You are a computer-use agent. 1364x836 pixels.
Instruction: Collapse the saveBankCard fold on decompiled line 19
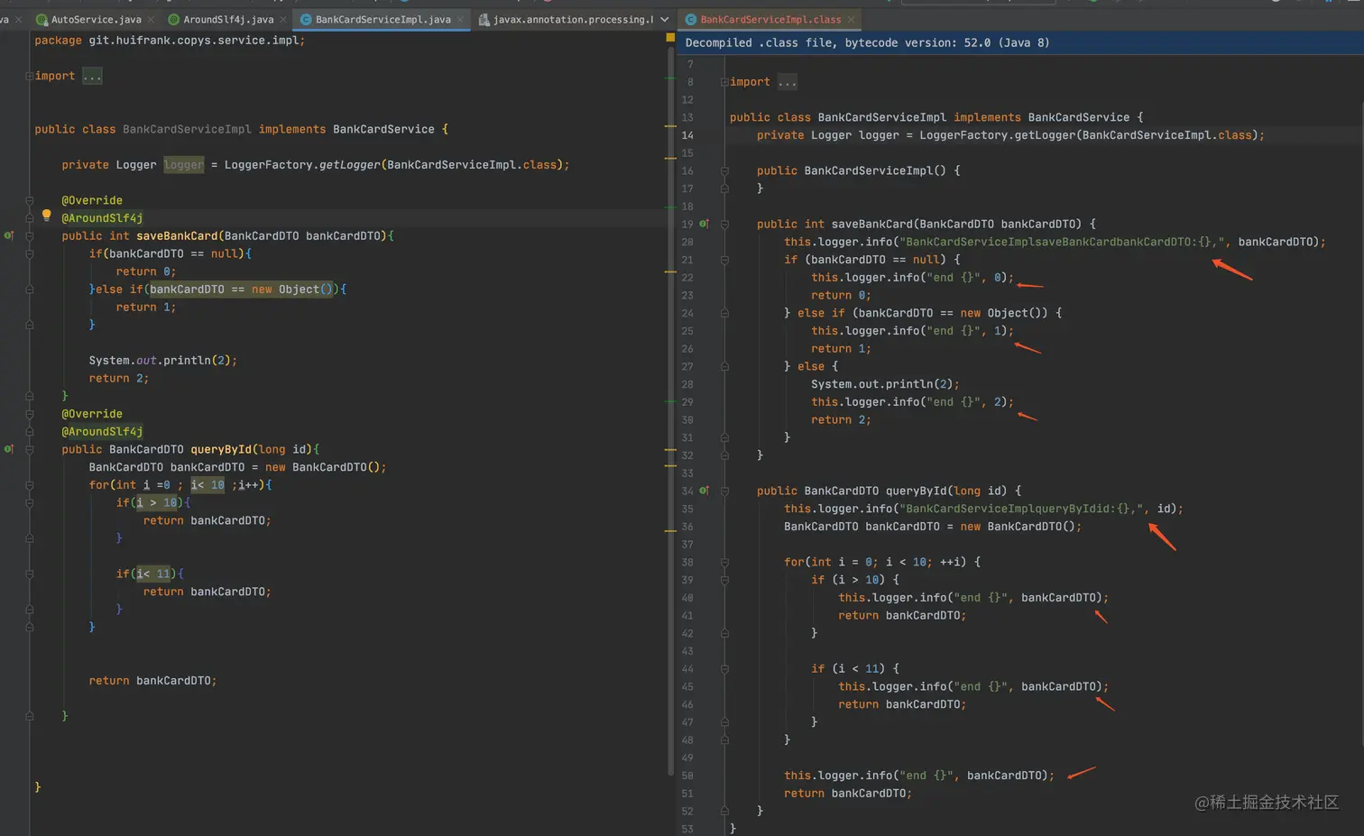(x=724, y=224)
